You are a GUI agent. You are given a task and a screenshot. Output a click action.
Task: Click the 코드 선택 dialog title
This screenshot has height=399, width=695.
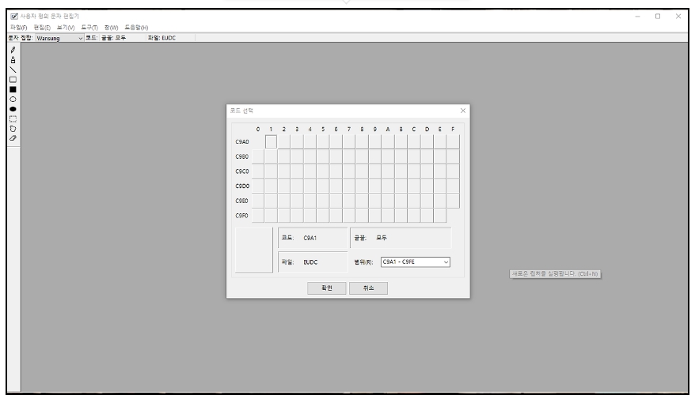(241, 111)
